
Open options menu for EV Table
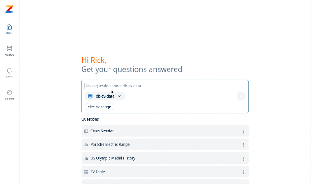click(x=244, y=172)
